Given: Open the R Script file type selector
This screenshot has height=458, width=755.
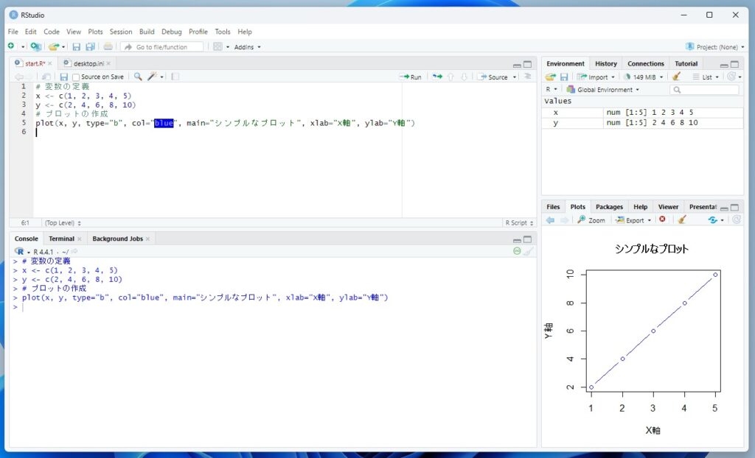Looking at the screenshot, I should [519, 223].
